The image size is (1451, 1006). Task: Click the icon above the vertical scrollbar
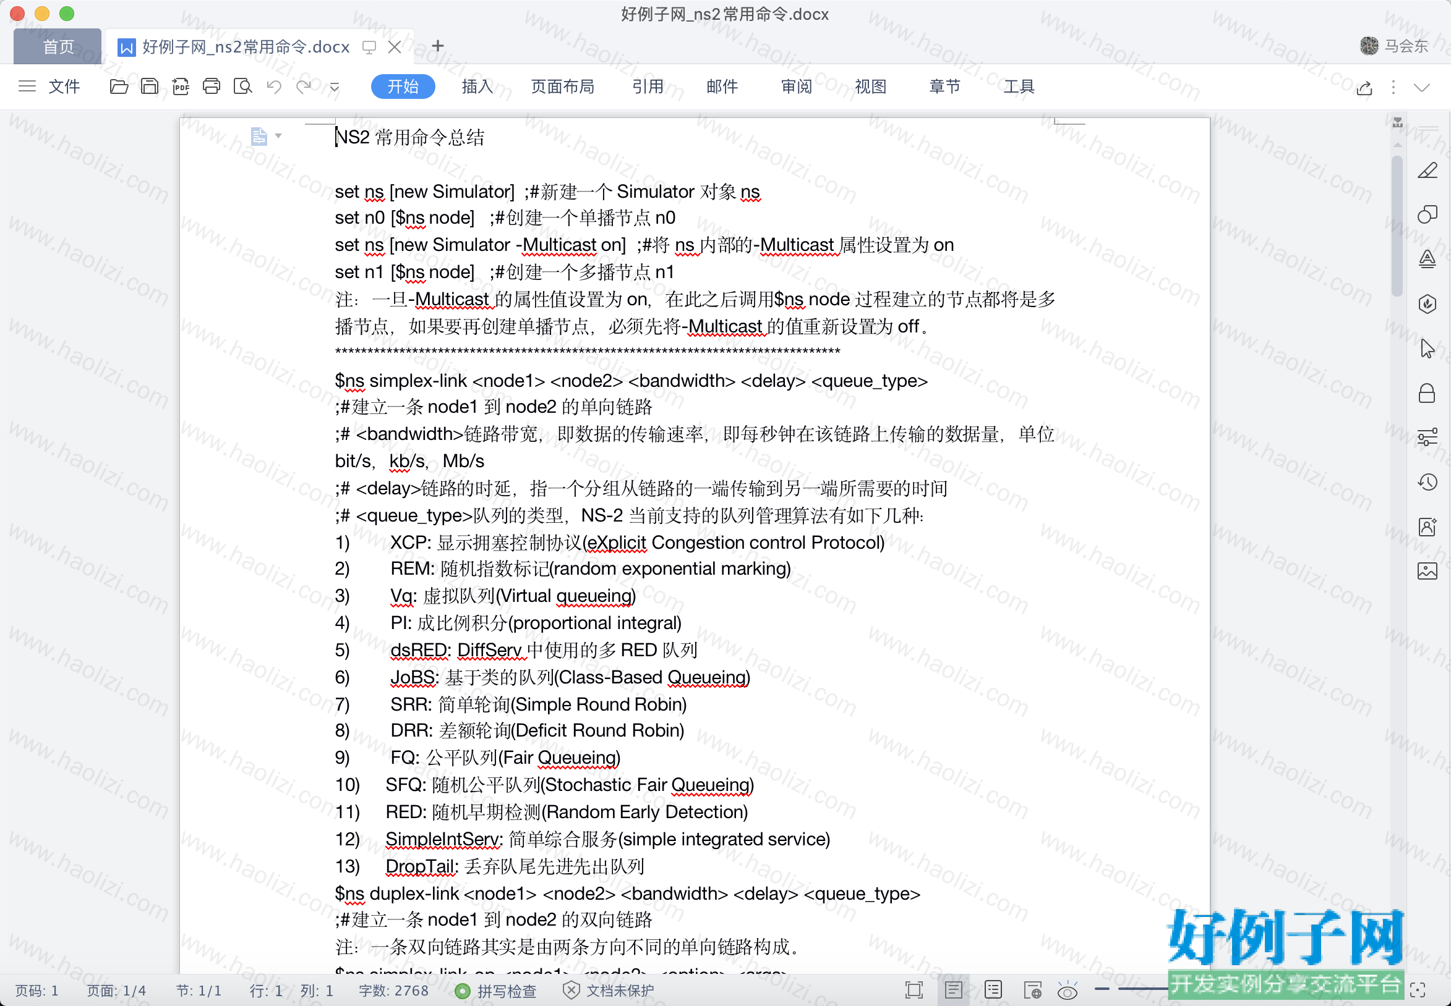click(x=1397, y=122)
